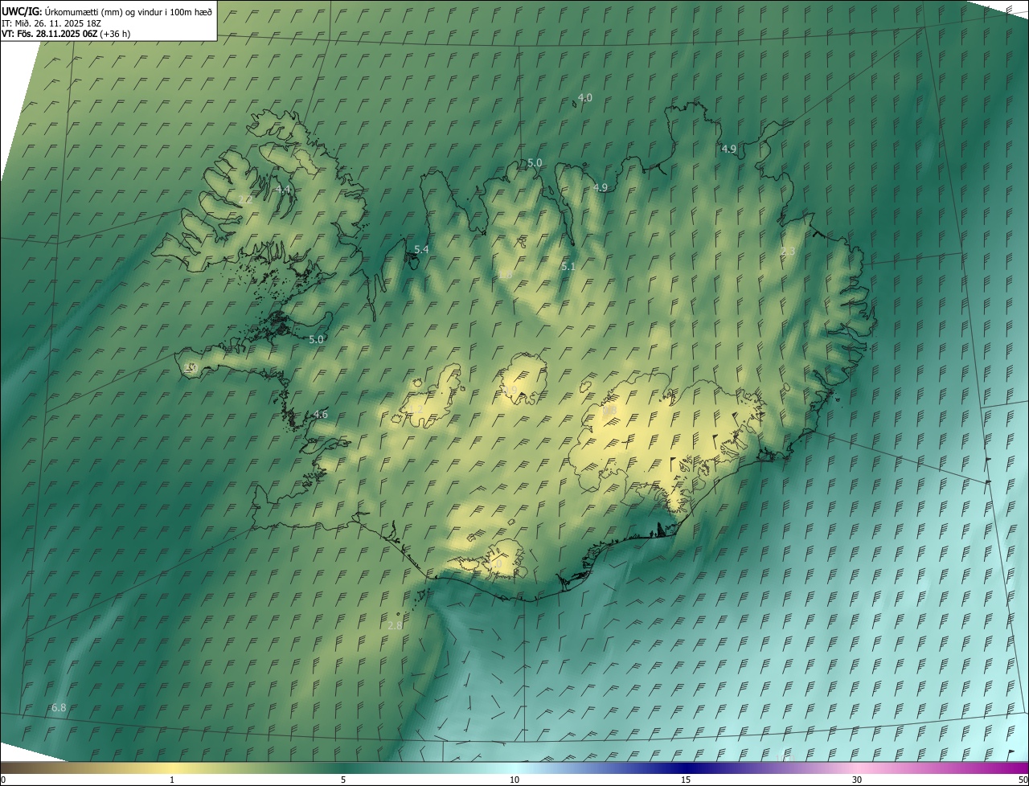Click the 4.6 value label on the map
1029x786 pixels.
pyautogui.click(x=320, y=414)
